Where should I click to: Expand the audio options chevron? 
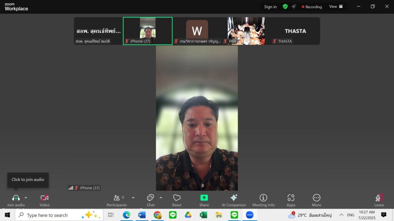click(26, 198)
